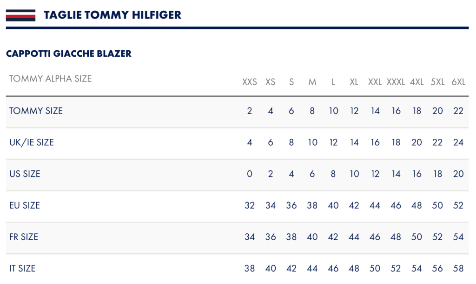Select IT size 58 in 6XL column

point(458,269)
